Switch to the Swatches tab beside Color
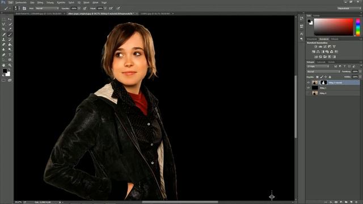Image resolution: width=363 pixels, height=204 pixels. [316, 16]
